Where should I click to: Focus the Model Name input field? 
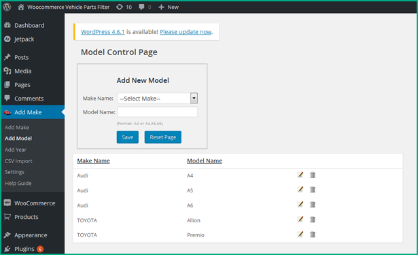(157, 112)
